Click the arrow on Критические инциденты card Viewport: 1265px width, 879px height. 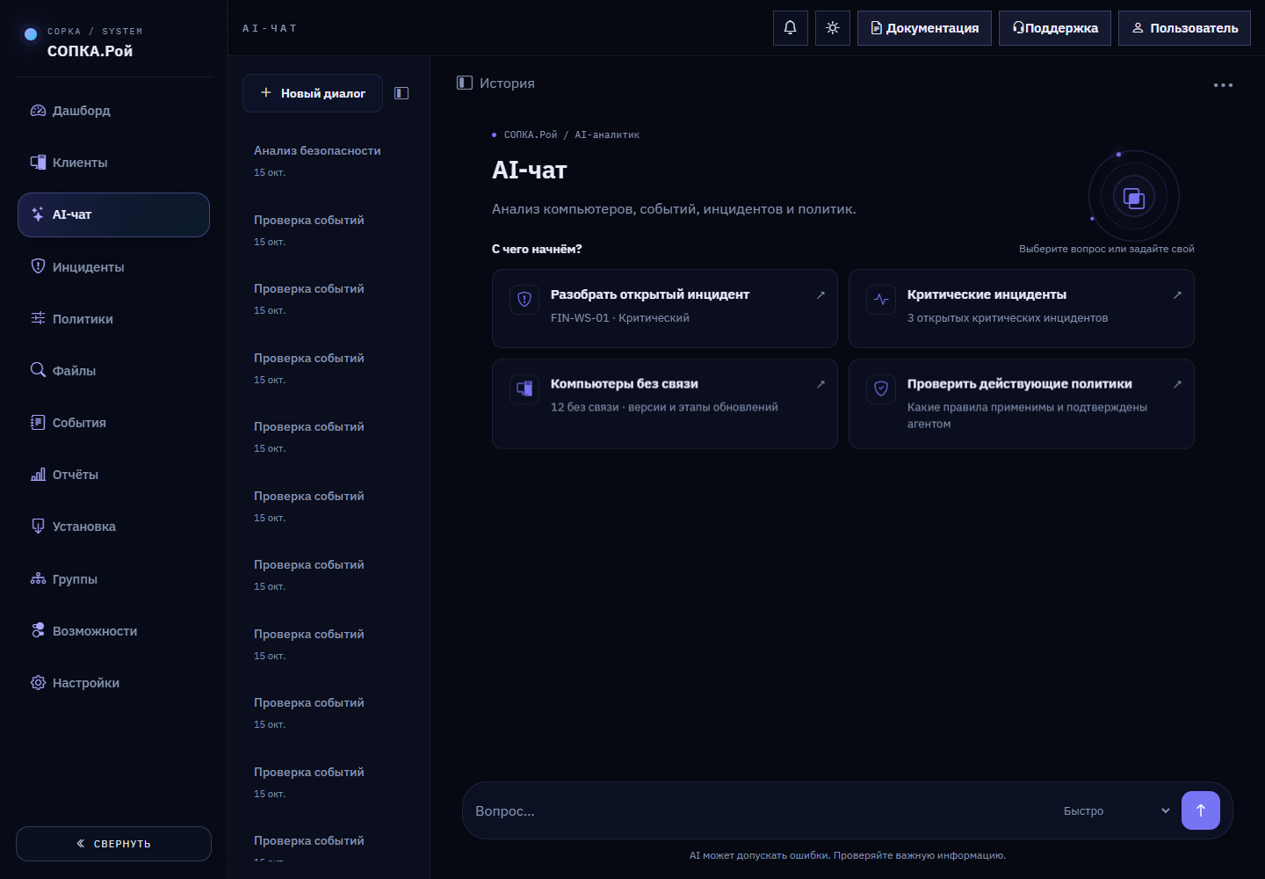click(x=1177, y=294)
